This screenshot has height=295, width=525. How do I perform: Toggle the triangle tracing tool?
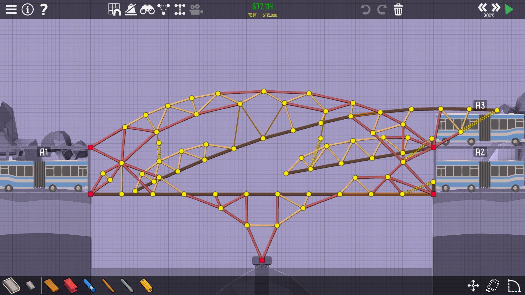(164, 10)
